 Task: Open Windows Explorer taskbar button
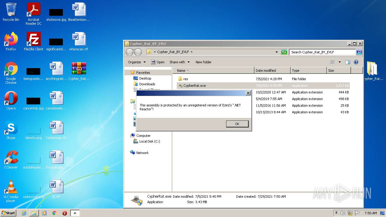click(34, 213)
